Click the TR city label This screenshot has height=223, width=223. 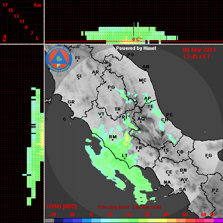click(x=118, y=109)
